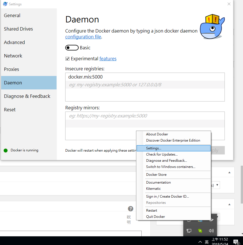243x245 pixels.
Task: Select Proxies in sidebar
Action: click(29, 69)
